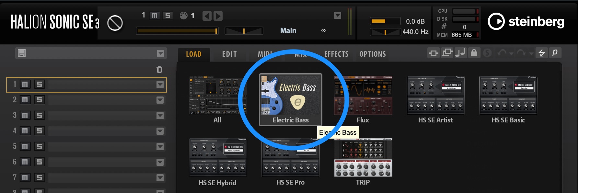Click the global insert bypass toolbar icon
Viewport: 591px width, 193px height.
click(433, 53)
